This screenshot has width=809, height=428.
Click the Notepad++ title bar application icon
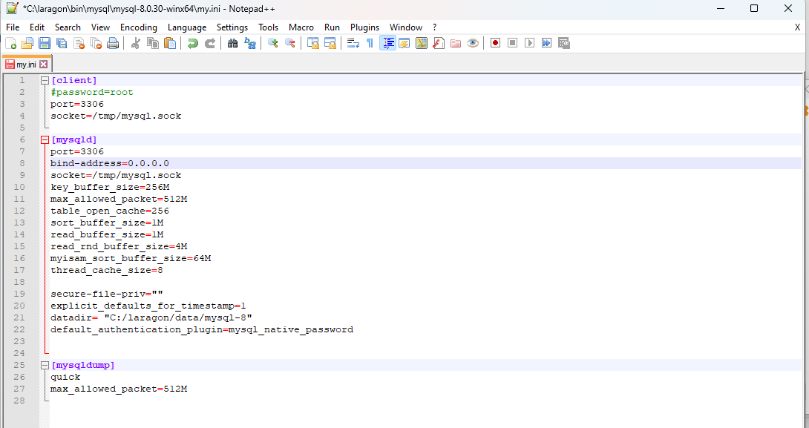(x=13, y=8)
